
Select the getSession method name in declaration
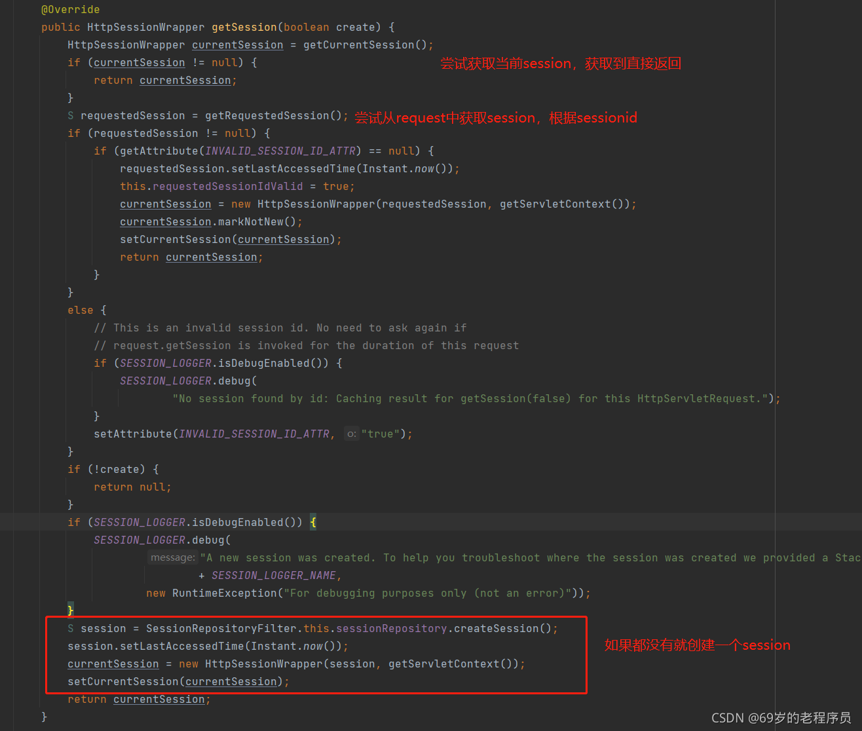[244, 27]
